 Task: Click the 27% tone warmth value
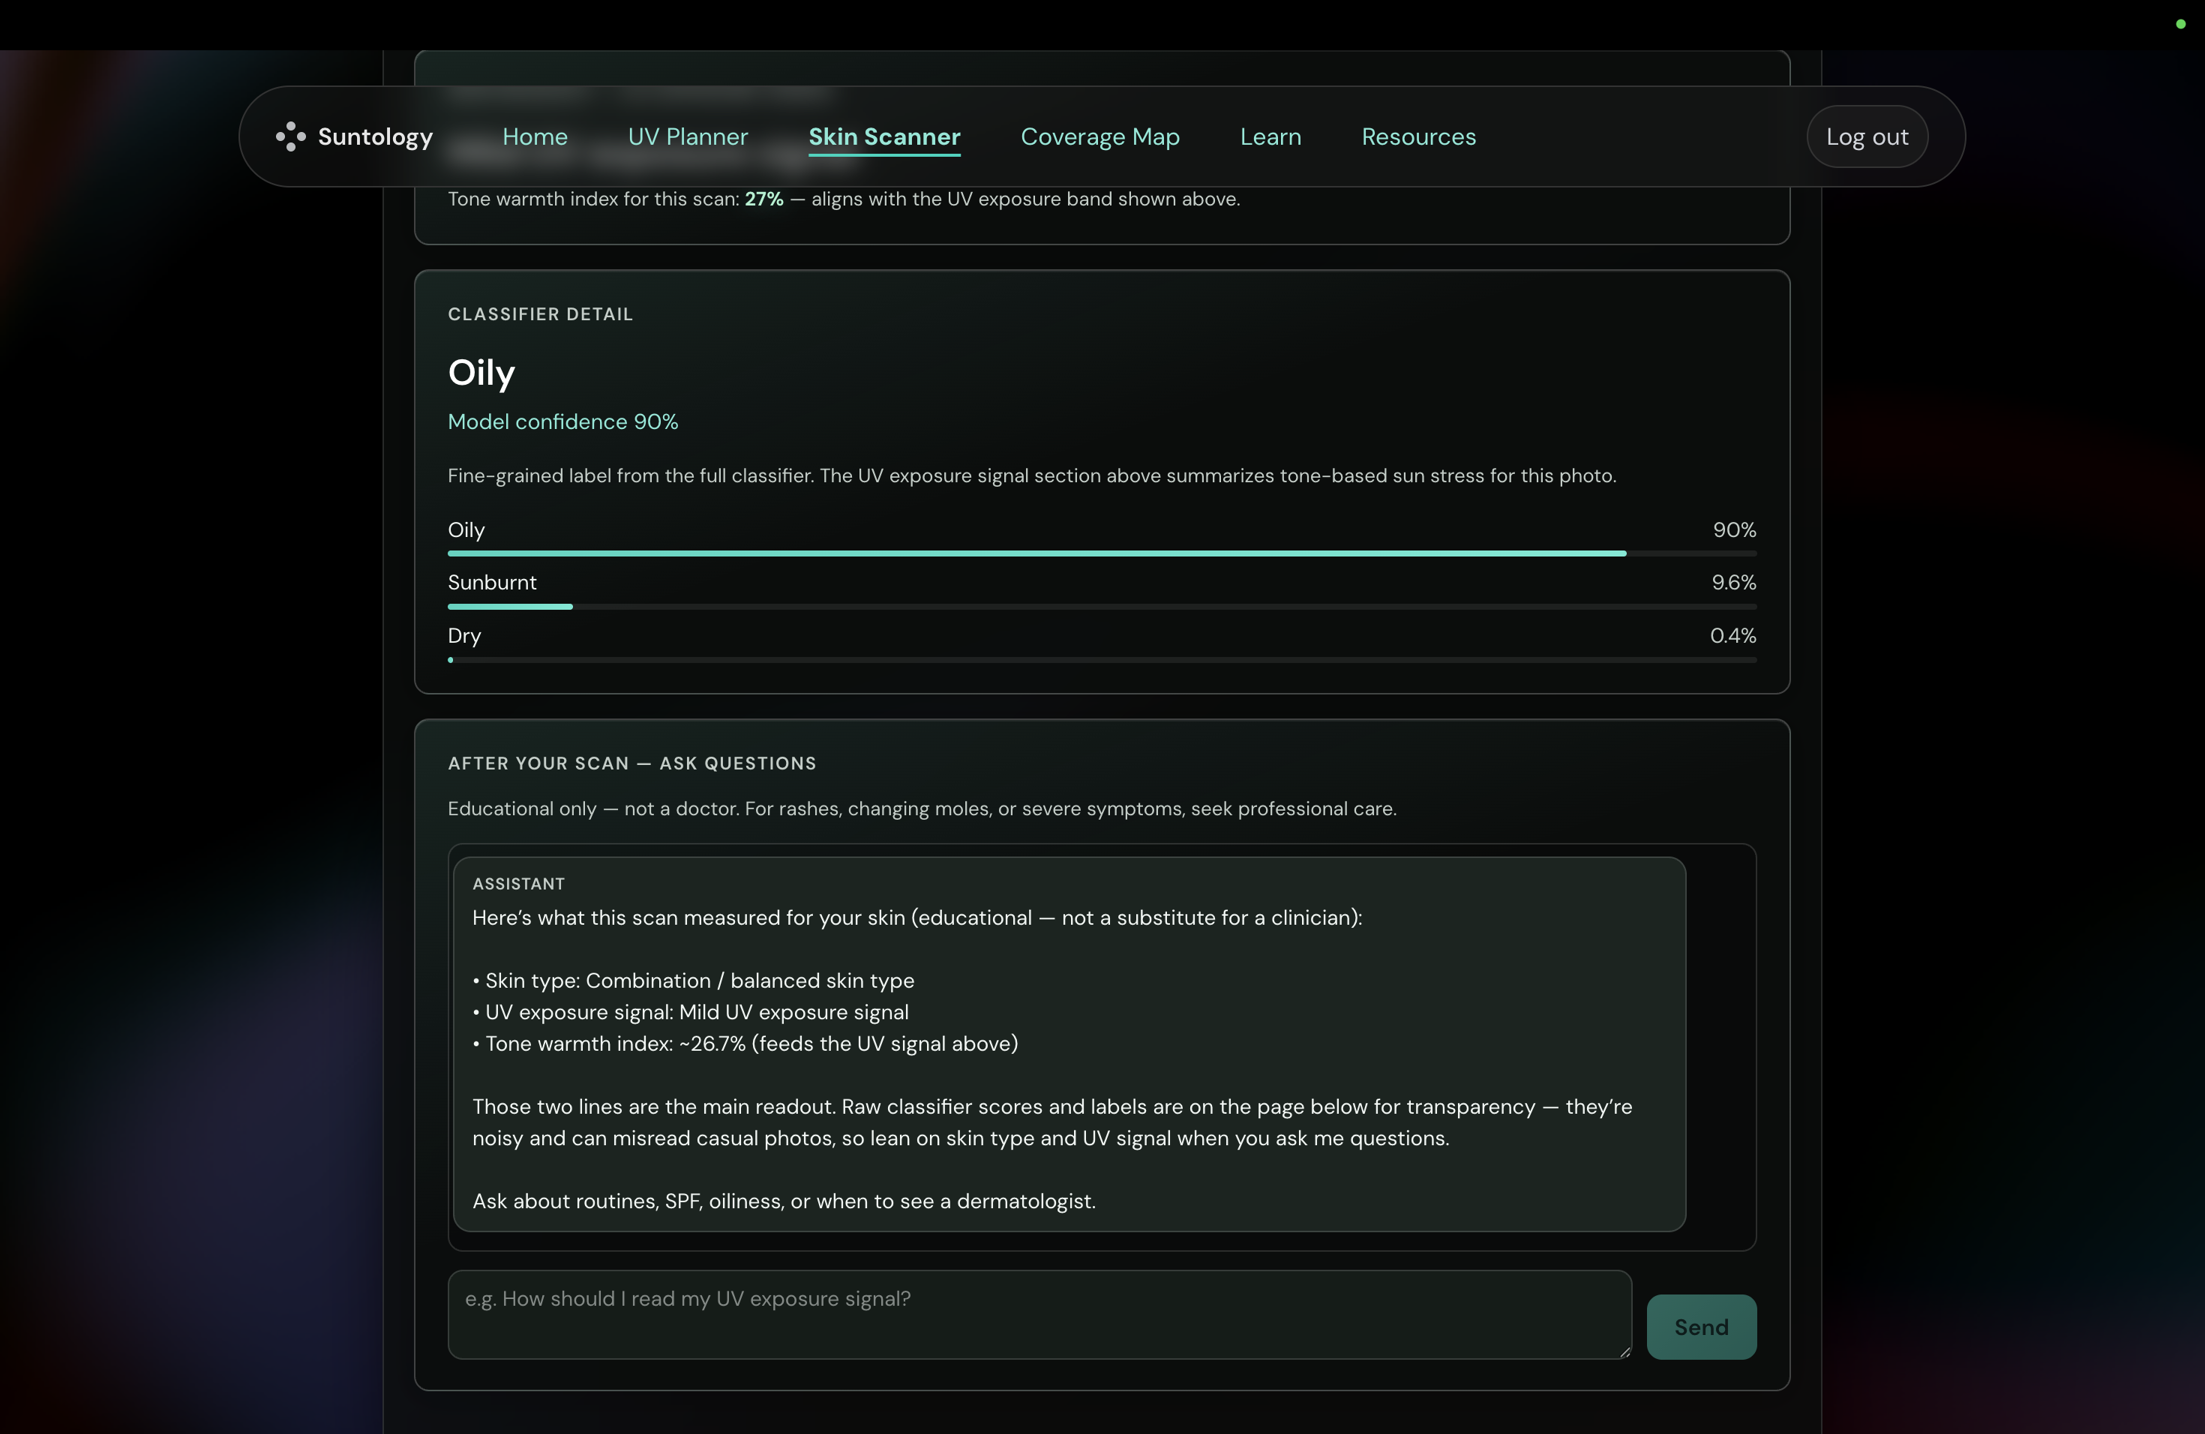763,199
